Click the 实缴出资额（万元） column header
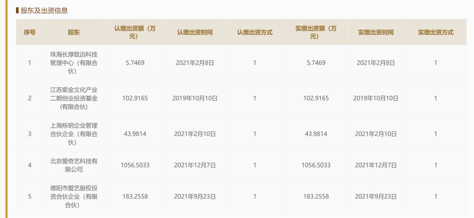 point(316,32)
